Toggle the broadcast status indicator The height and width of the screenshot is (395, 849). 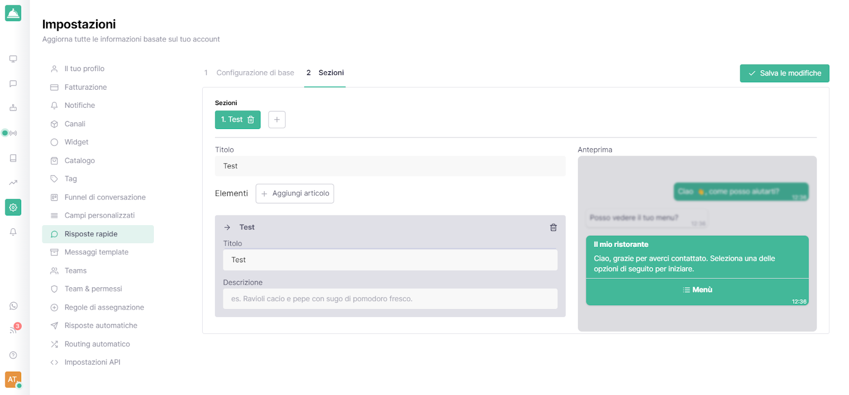10,133
